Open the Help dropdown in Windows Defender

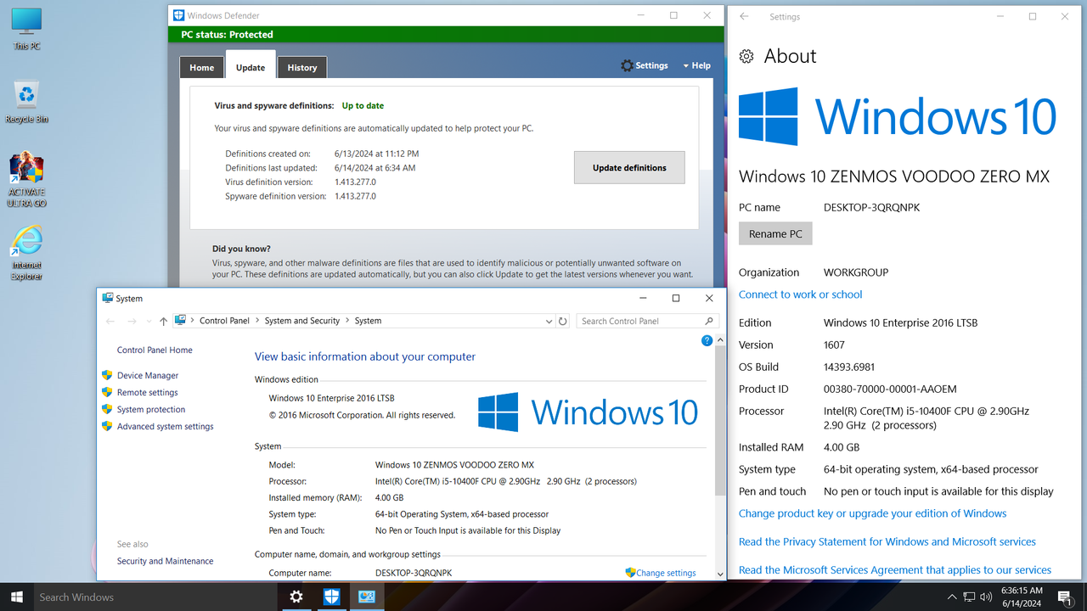click(x=696, y=65)
